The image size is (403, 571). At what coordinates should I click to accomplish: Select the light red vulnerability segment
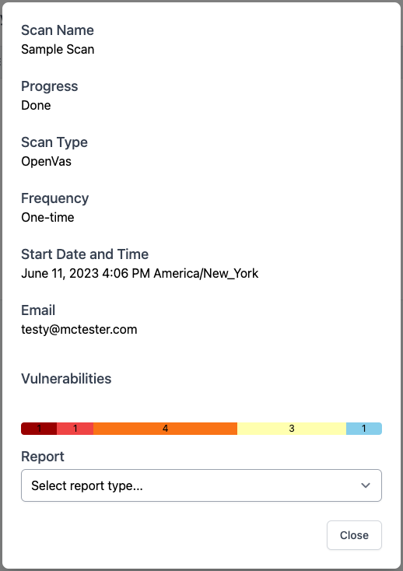click(75, 429)
